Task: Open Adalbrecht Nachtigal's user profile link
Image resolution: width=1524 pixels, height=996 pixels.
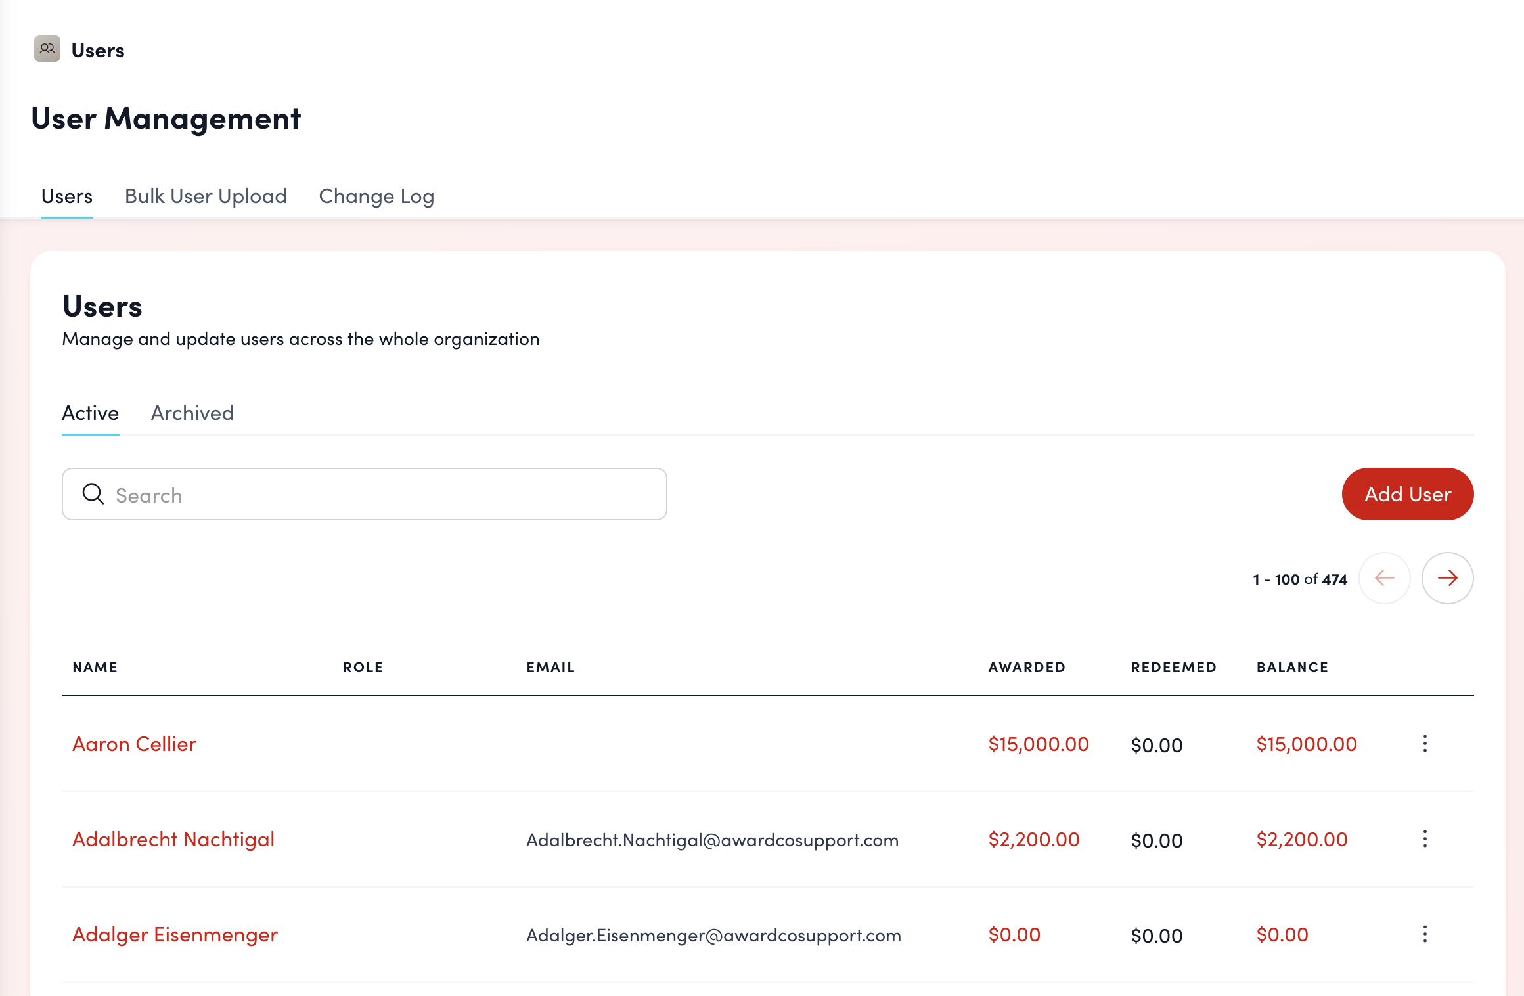Action: [173, 840]
